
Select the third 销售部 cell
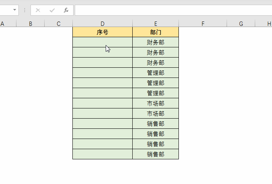point(156,144)
